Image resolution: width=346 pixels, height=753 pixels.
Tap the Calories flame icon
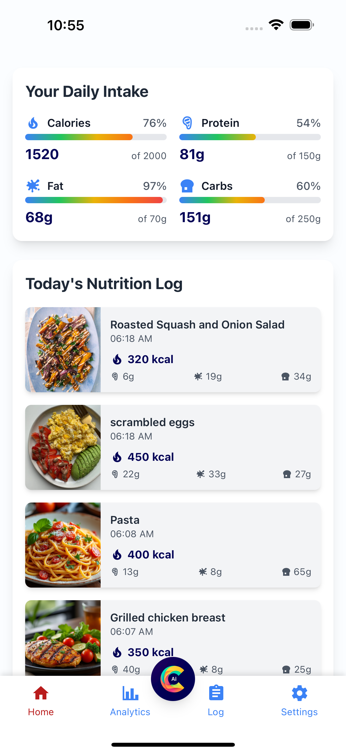click(x=33, y=123)
